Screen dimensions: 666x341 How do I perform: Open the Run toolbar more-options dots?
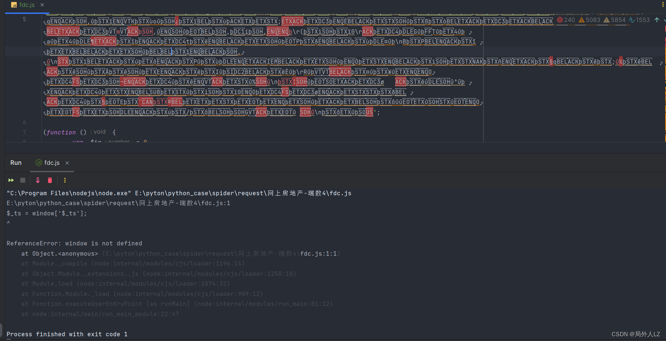tap(65, 180)
